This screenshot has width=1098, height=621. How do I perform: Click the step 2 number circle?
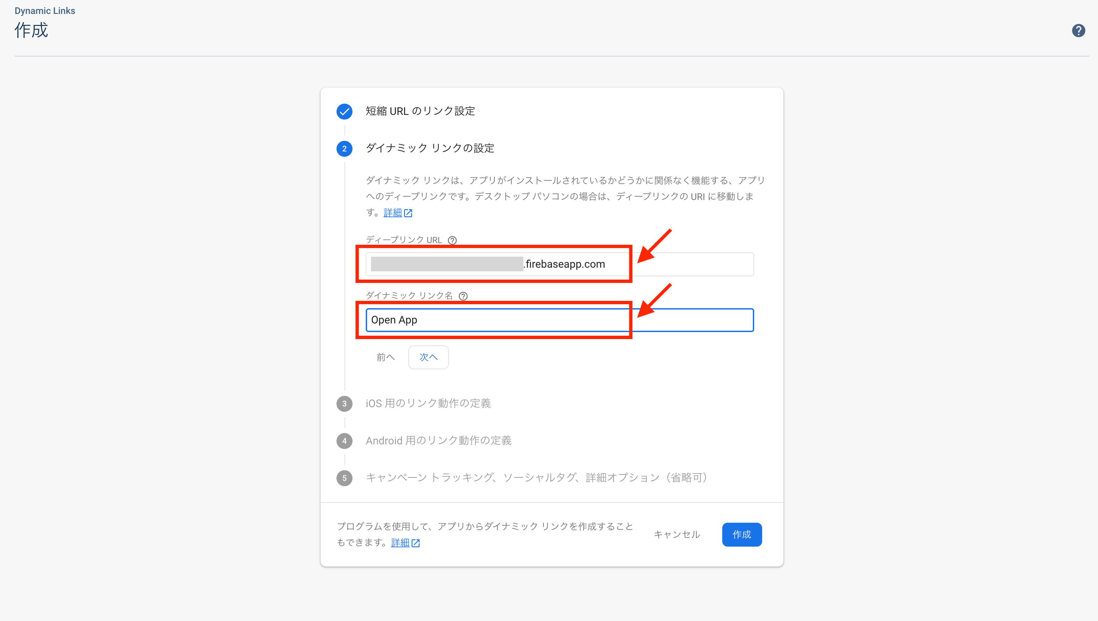coord(344,149)
